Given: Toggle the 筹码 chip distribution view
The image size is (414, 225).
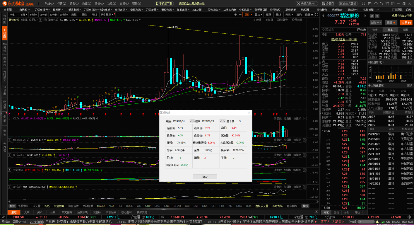Looking at the screenshot, I should tap(268, 15).
